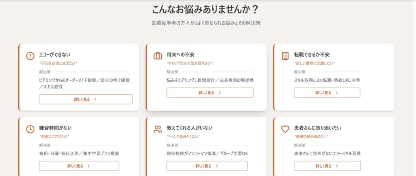416x176 pixels.
Task: Click the 将来への不安 card heading
Action: tap(180, 55)
